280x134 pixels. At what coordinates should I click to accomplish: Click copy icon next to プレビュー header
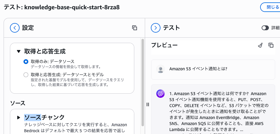[271, 45]
